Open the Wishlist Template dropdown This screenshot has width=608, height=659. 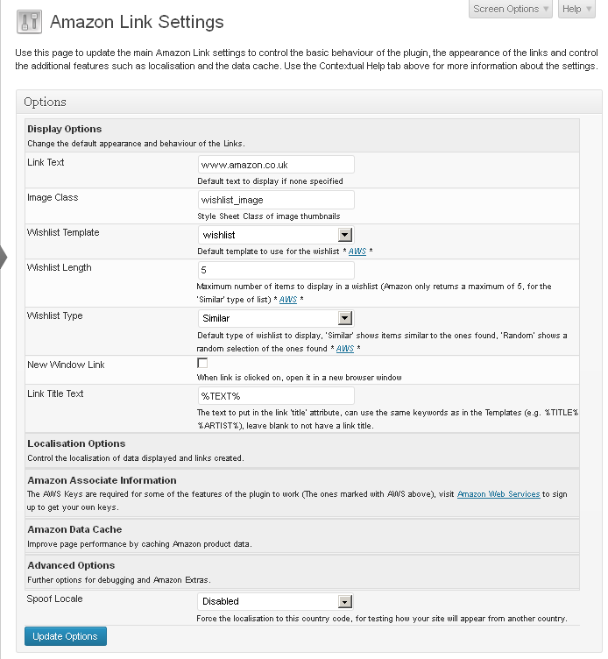click(x=276, y=235)
